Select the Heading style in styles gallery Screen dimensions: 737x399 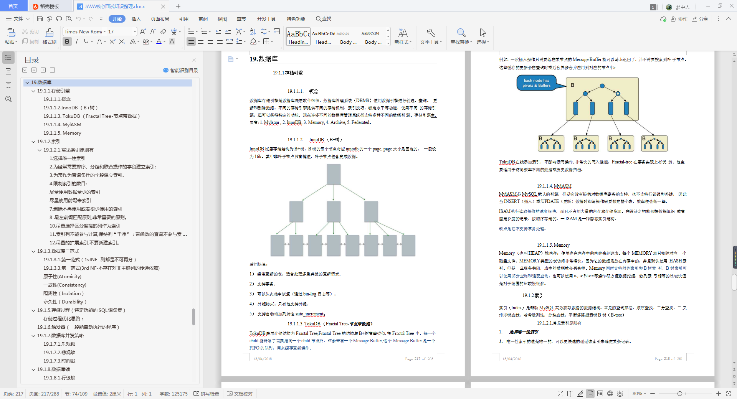coord(298,37)
